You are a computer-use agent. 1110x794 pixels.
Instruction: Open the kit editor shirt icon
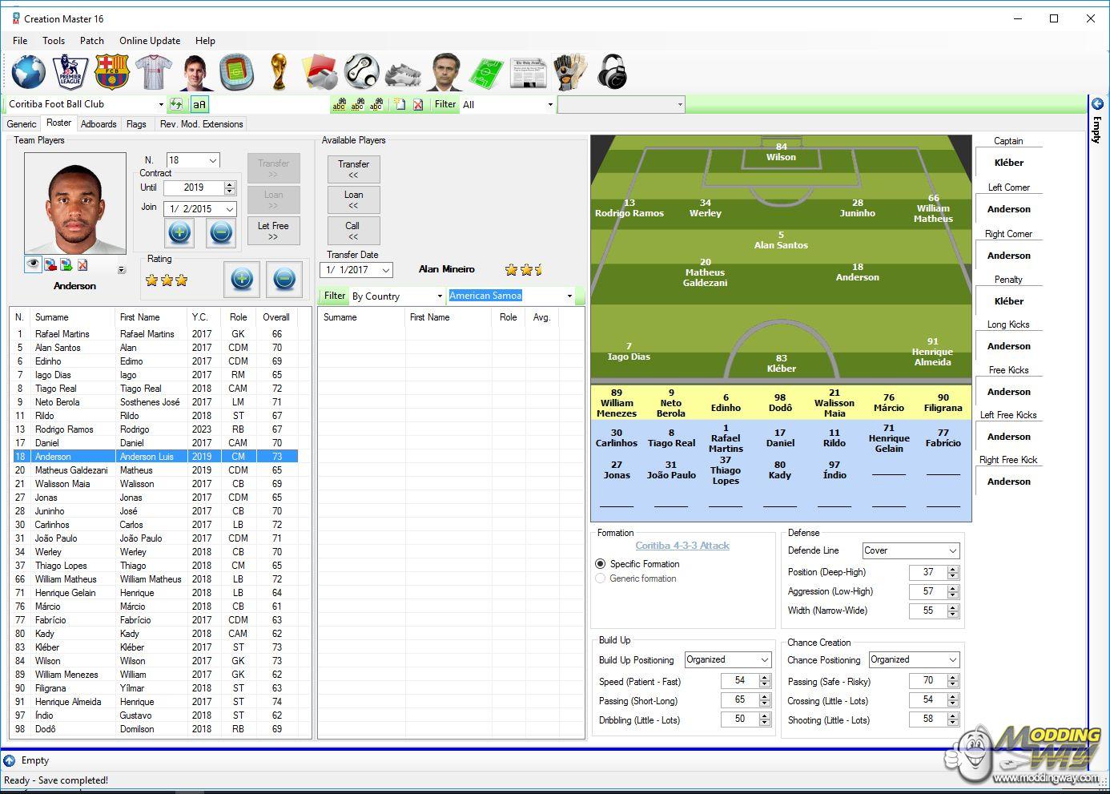(x=153, y=71)
